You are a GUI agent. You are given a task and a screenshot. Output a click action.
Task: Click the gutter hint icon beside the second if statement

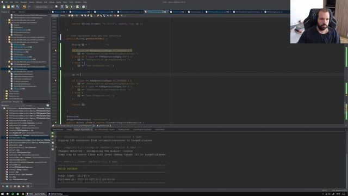point(55,81)
